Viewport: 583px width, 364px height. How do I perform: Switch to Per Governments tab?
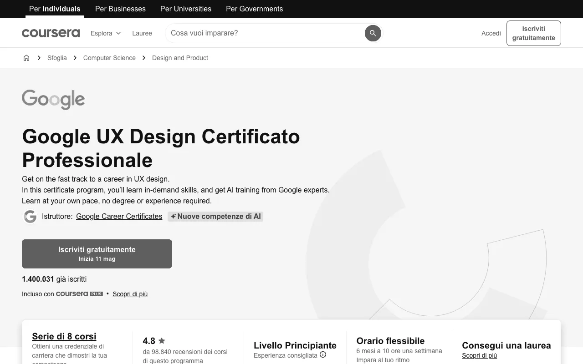click(x=254, y=9)
